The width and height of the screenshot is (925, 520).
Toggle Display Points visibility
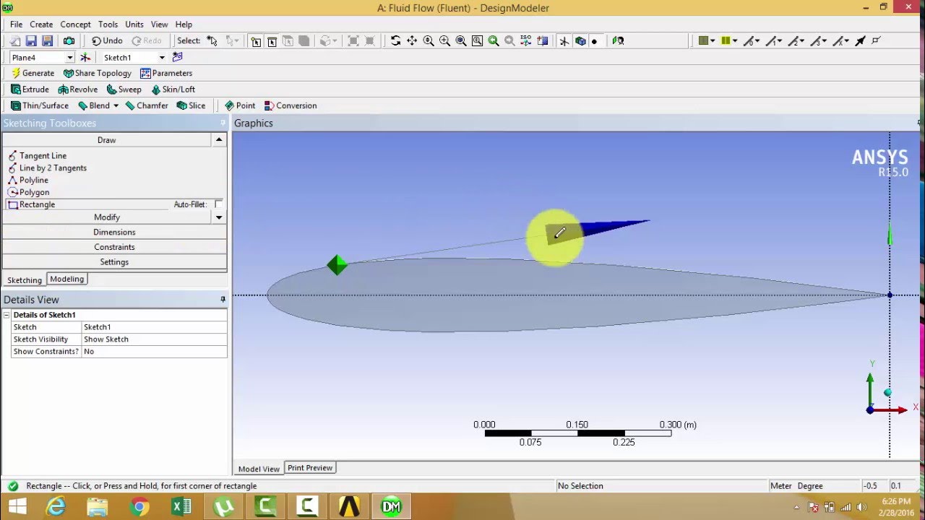(594, 41)
